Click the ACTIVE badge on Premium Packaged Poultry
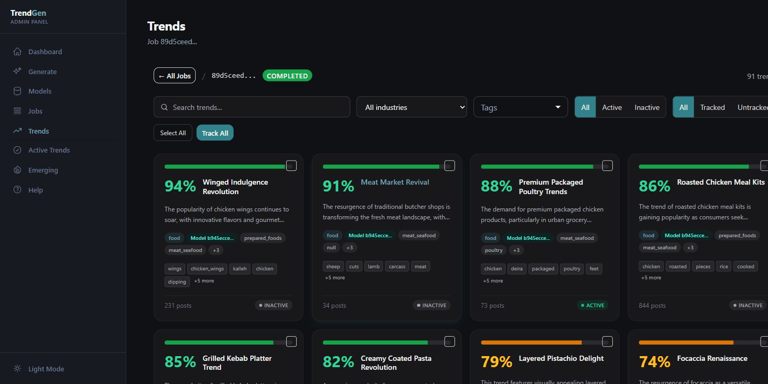 click(592, 305)
